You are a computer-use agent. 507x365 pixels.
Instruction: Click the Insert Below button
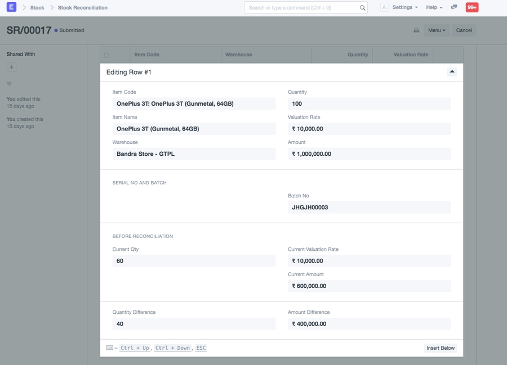pos(440,348)
